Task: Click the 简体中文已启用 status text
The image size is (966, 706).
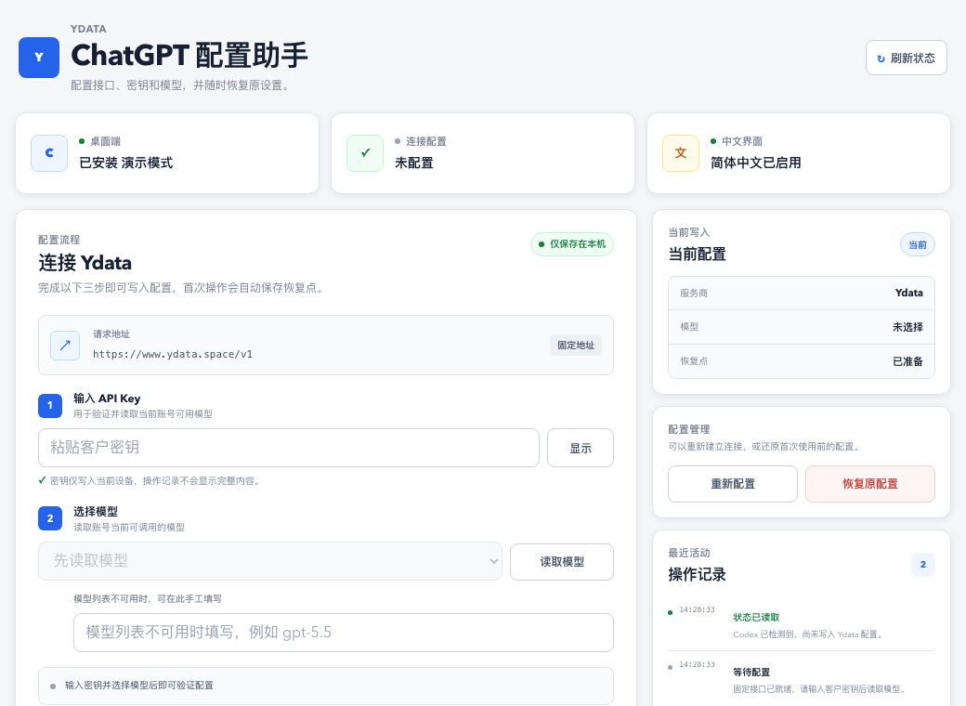Action: (756, 163)
